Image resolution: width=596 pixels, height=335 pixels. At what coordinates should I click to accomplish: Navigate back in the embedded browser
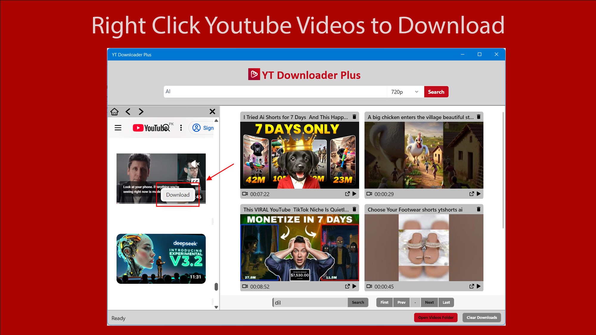click(x=128, y=112)
